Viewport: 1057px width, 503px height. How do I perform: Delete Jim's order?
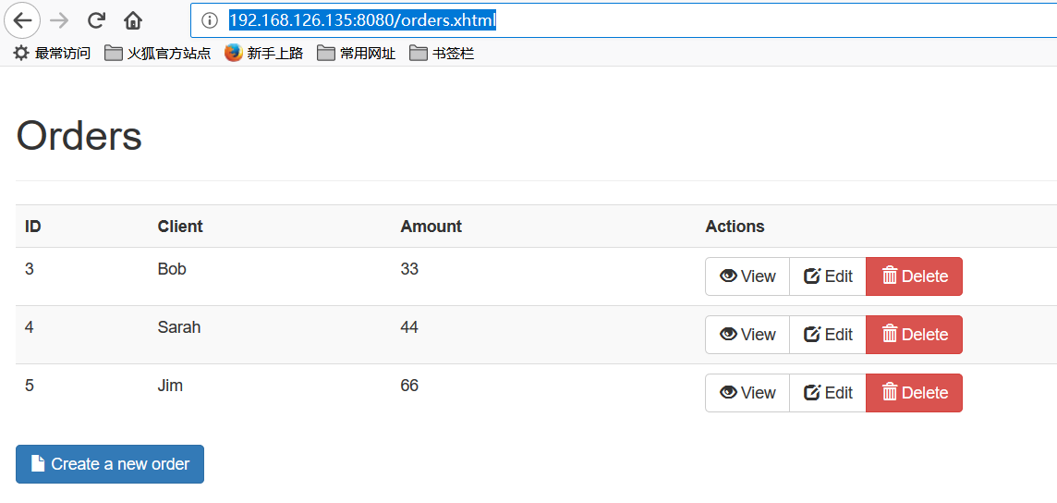pyautogui.click(x=914, y=393)
